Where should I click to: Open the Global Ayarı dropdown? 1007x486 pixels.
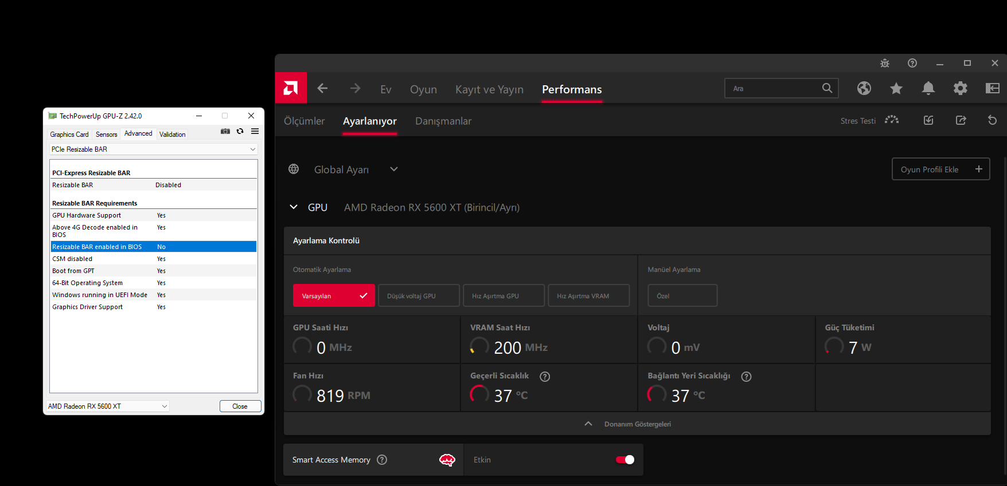(393, 169)
